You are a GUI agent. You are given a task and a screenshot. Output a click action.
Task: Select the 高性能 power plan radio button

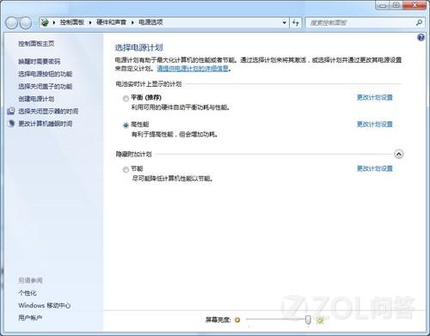[126, 125]
